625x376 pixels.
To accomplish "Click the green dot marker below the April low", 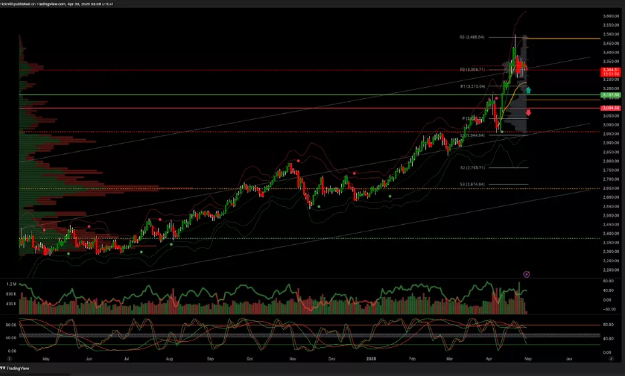I will click(502, 132).
